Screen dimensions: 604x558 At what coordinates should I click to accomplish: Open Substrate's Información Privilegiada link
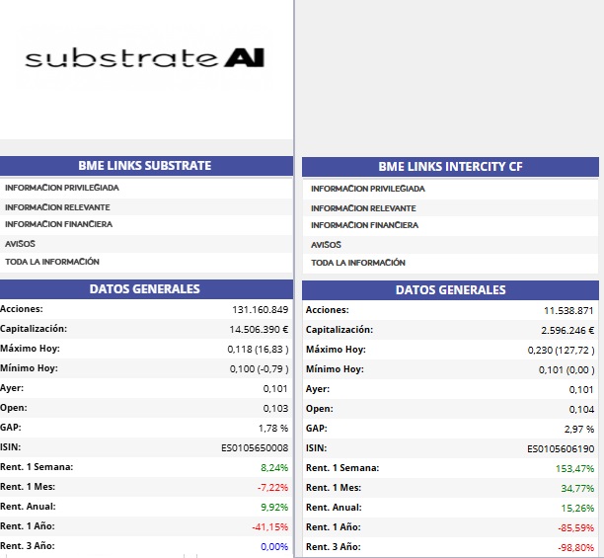pos(62,188)
